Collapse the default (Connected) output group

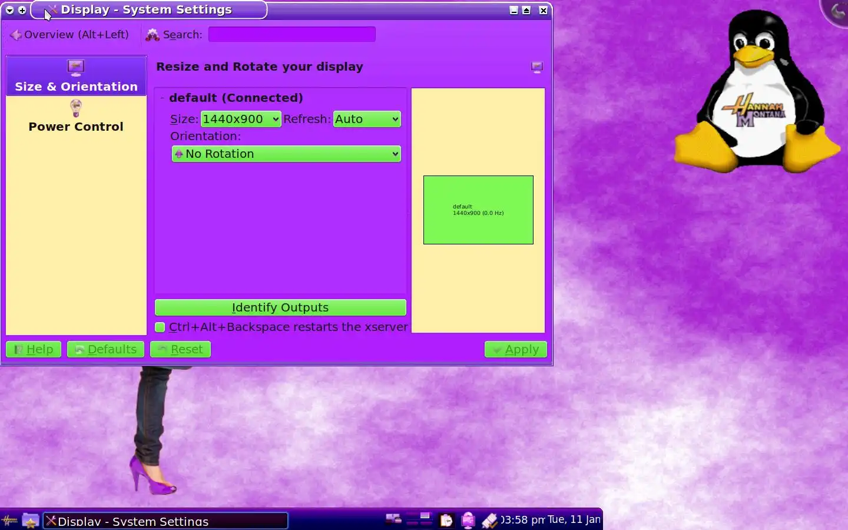point(162,98)
